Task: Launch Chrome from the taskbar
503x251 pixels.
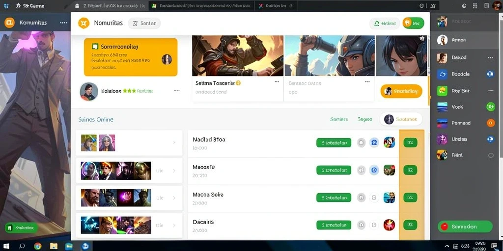Action: coord(37,246)
